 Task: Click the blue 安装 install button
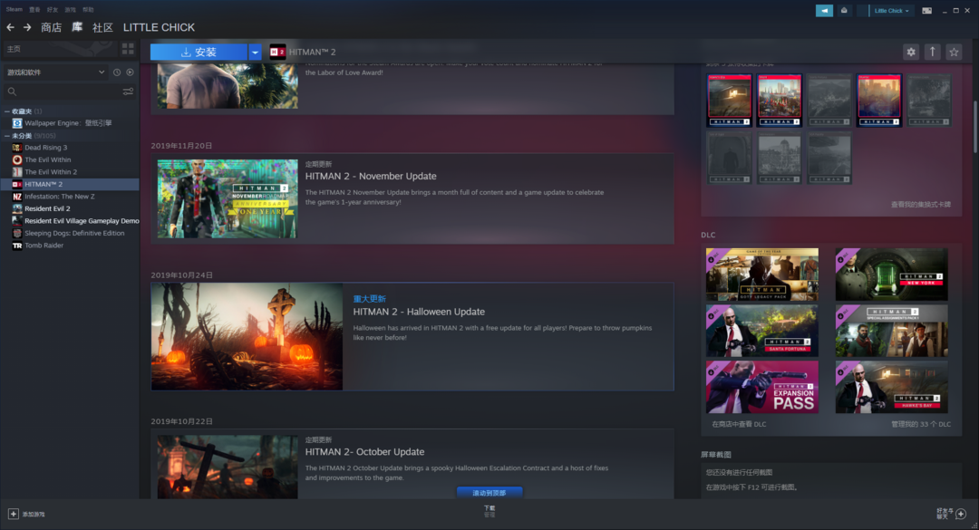(x=199, y=52)
